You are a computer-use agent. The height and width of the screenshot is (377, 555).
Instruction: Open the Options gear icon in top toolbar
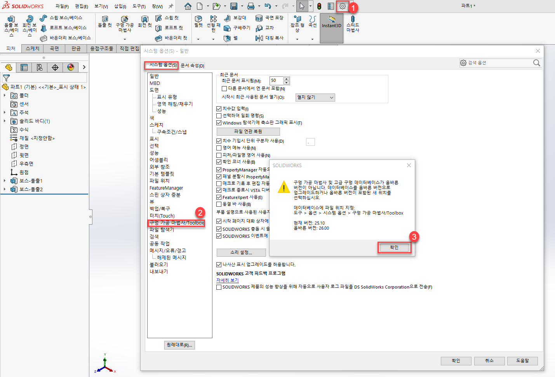click(x=342, y=6)
